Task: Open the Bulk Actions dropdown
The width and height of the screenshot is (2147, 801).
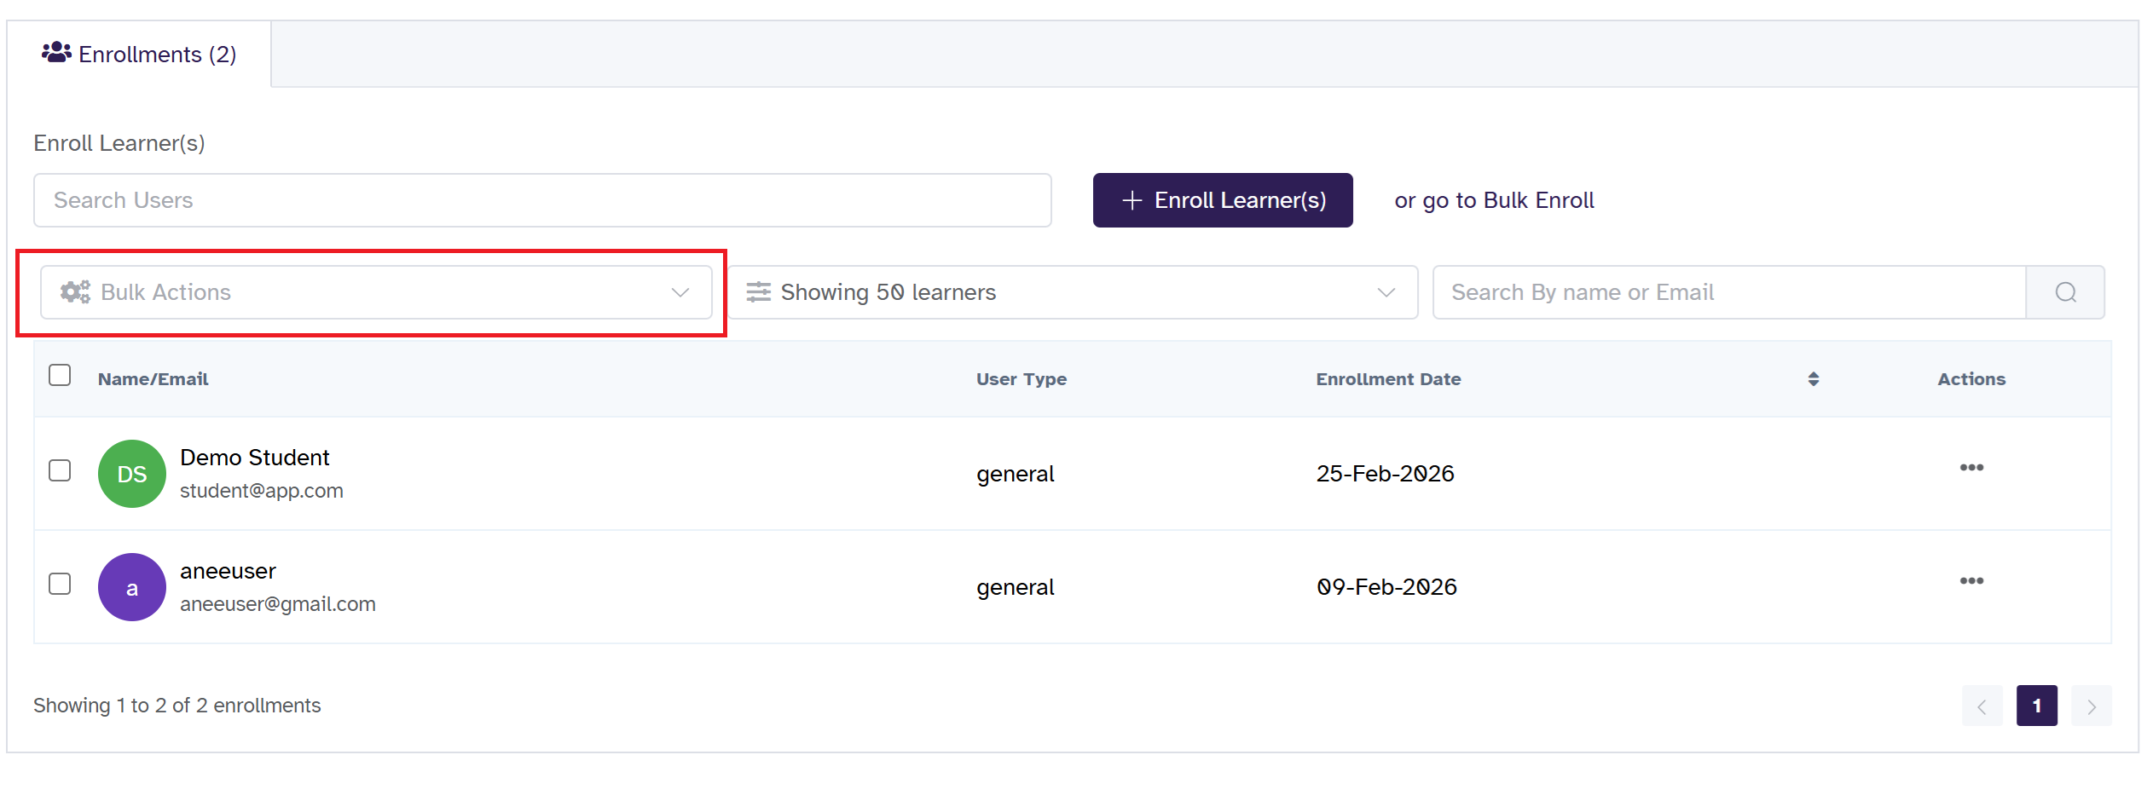Action: click(x=376, y=292)
